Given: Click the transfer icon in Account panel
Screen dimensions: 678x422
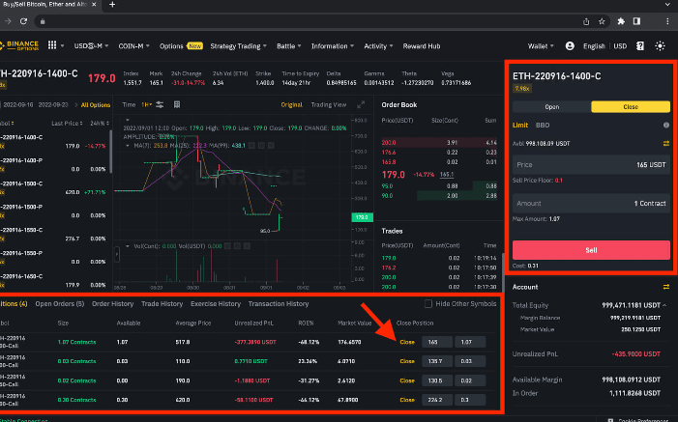Looking at the screenshot, I should coord(665,287).
